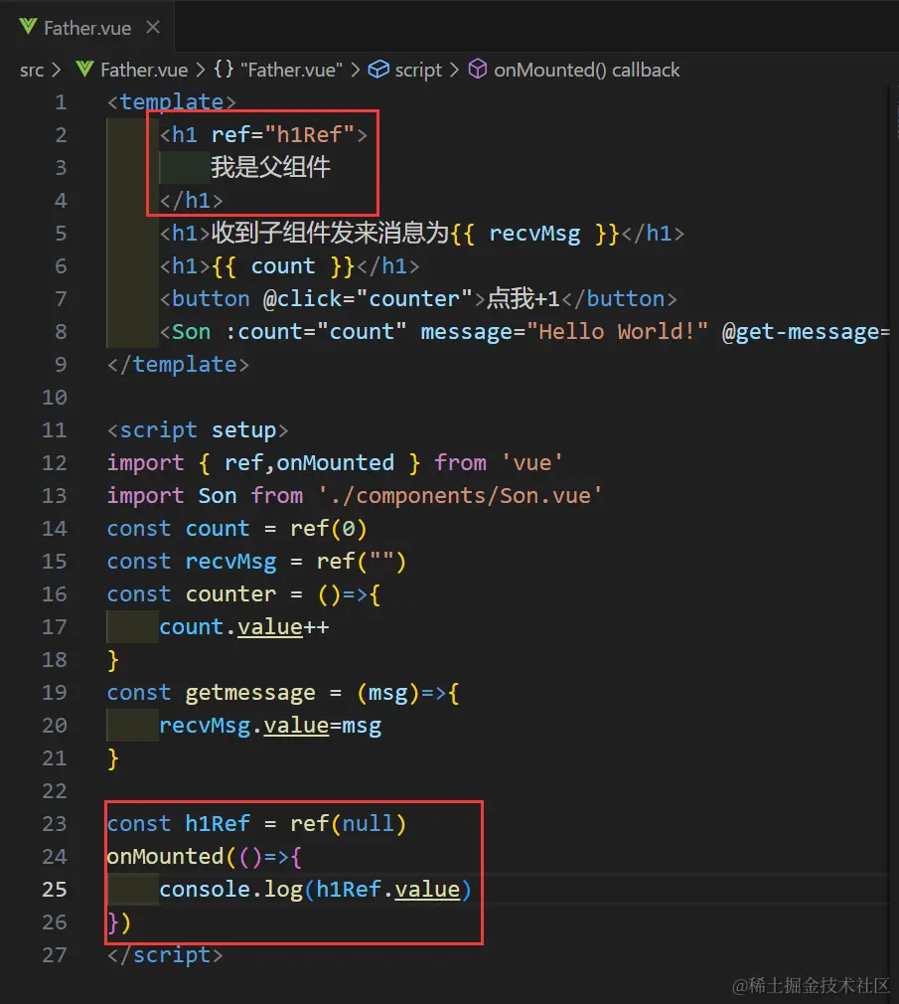The width and height of the screenshot is (899, 1004).
Task: Click the closing </h1> tag on line 4
Action: [191, 201]
